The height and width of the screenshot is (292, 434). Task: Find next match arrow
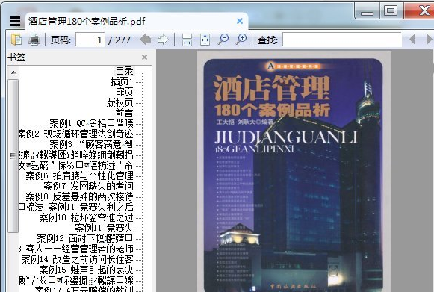[x=430, y=40]
